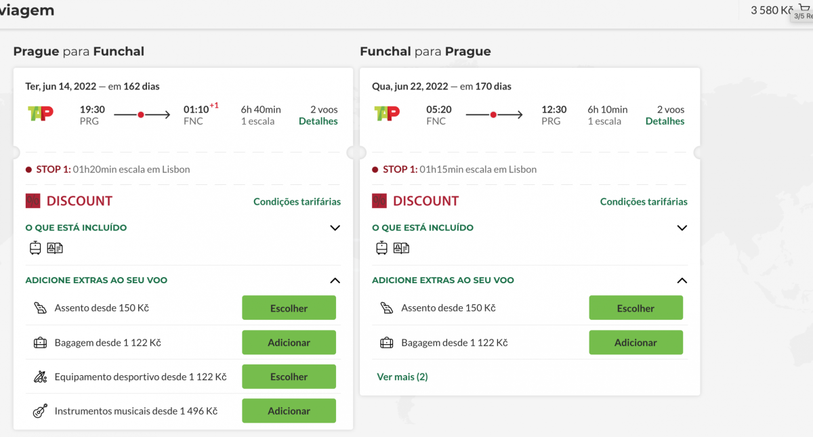This screenshot has height=437, width=813.
Task: Click musical instruments guitar icon
Action: pyautogui.click(x=40, y=411)
